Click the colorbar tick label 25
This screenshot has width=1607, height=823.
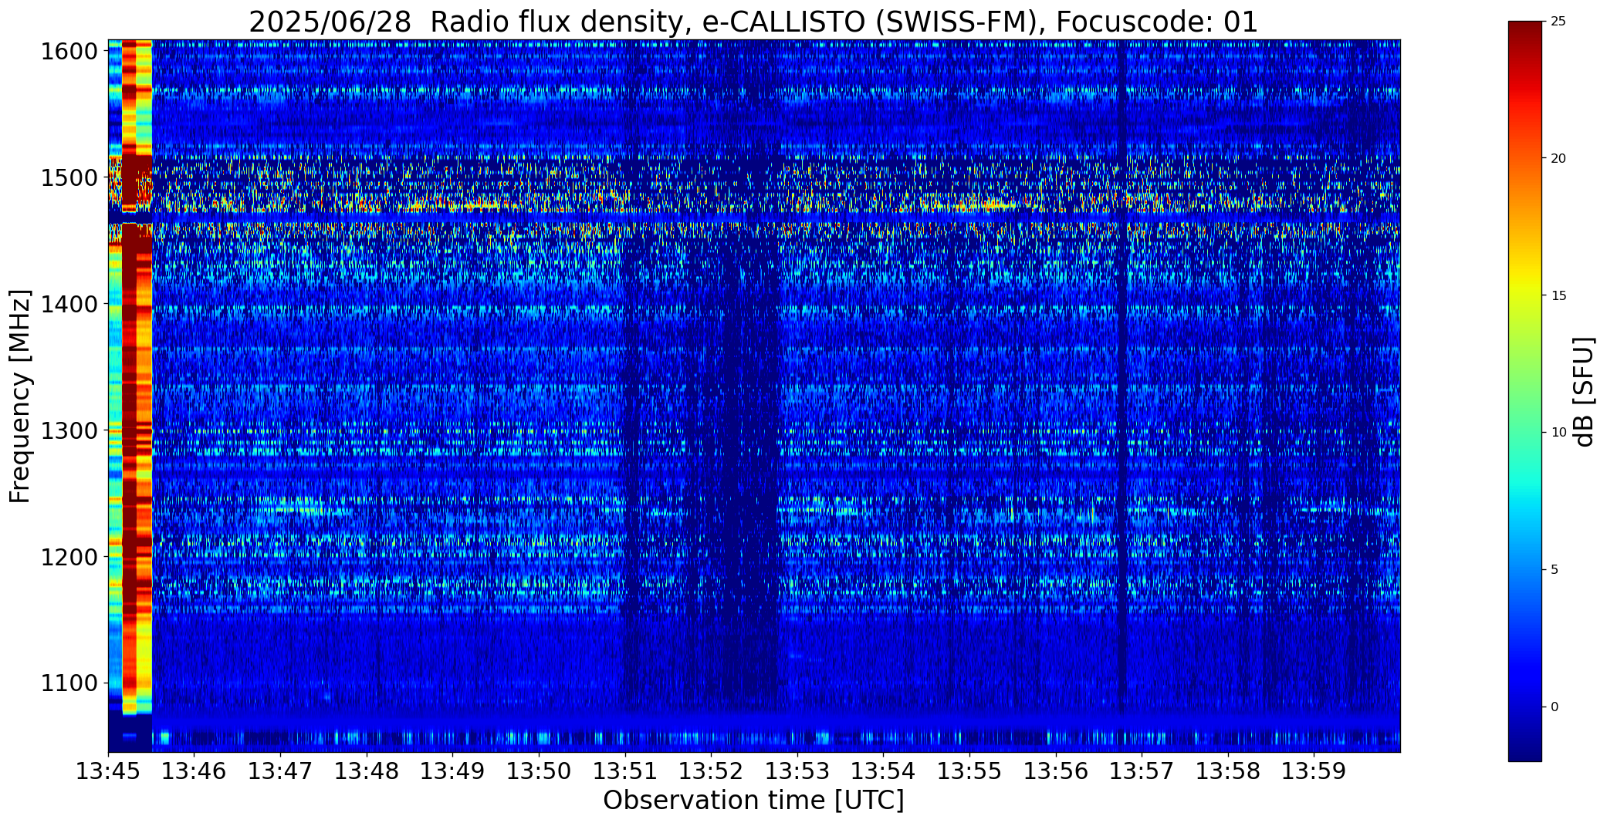1558,22
